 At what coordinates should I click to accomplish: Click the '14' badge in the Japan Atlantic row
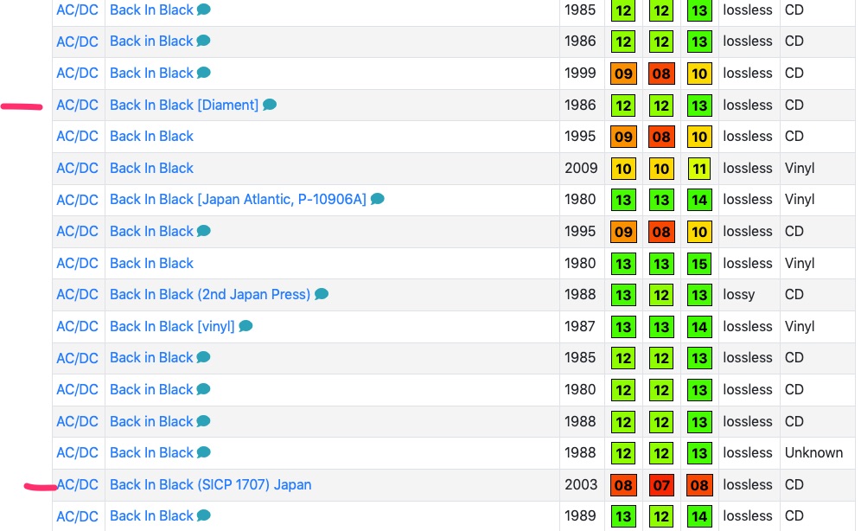click(x=699, y=200)
